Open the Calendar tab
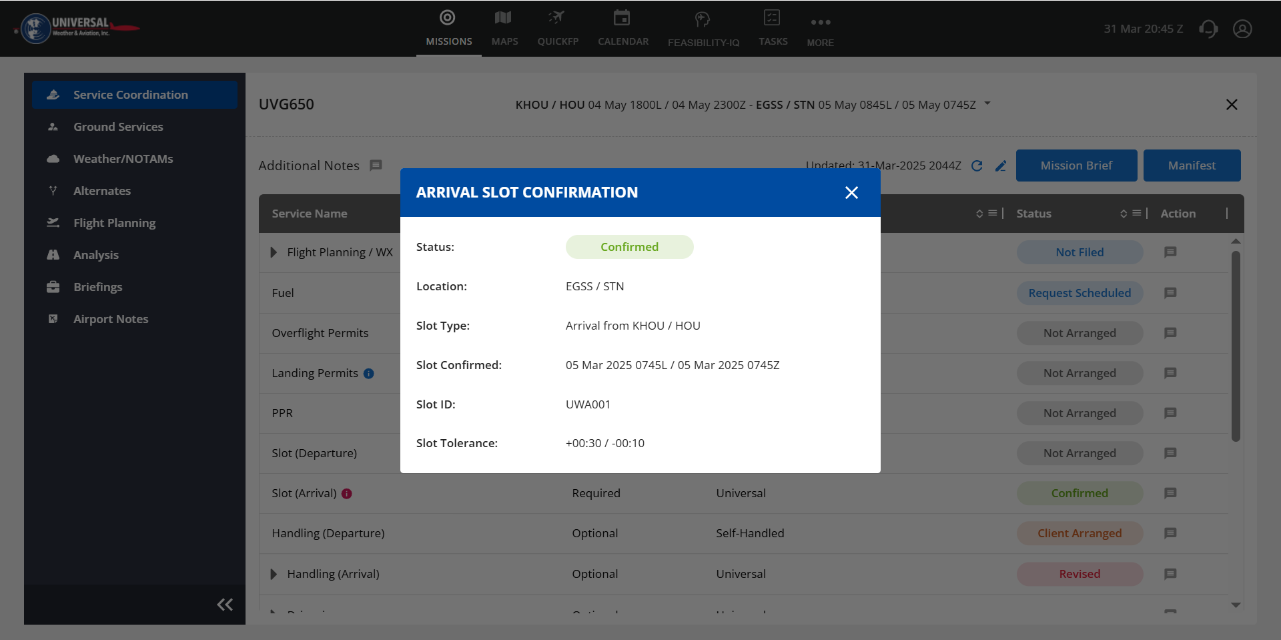Image resolution: width=1281 pixels, height=640 pixels. [622, 28]
